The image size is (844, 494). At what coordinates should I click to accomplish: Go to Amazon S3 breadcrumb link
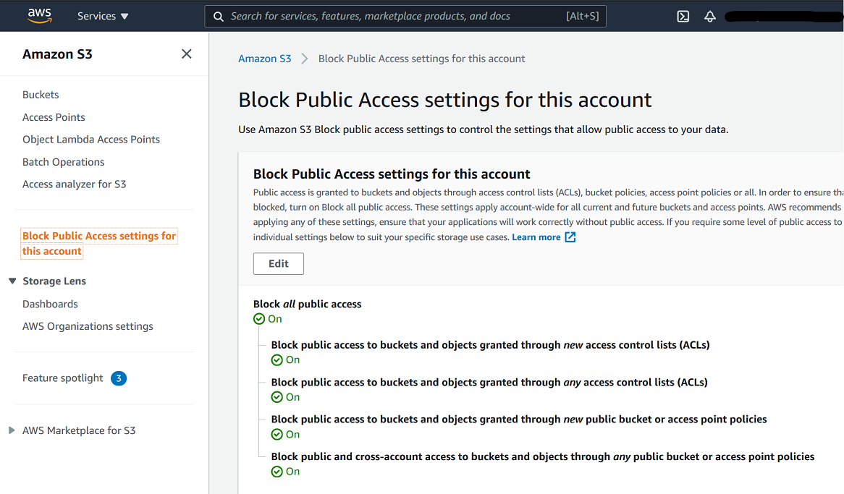click(x=264, y=59)
